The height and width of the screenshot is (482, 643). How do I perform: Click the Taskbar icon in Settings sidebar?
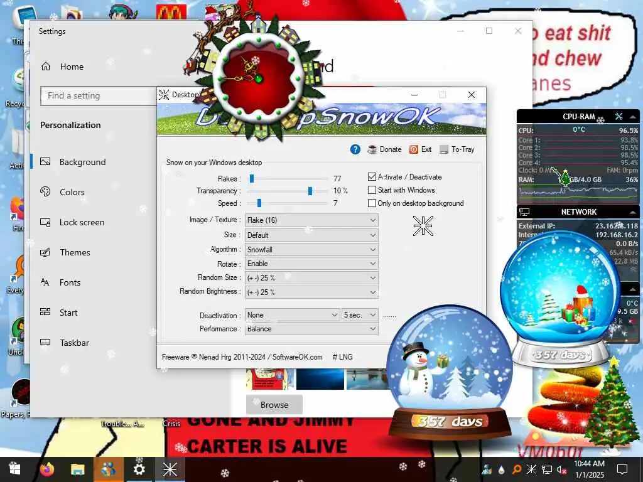tap(45, 342)
